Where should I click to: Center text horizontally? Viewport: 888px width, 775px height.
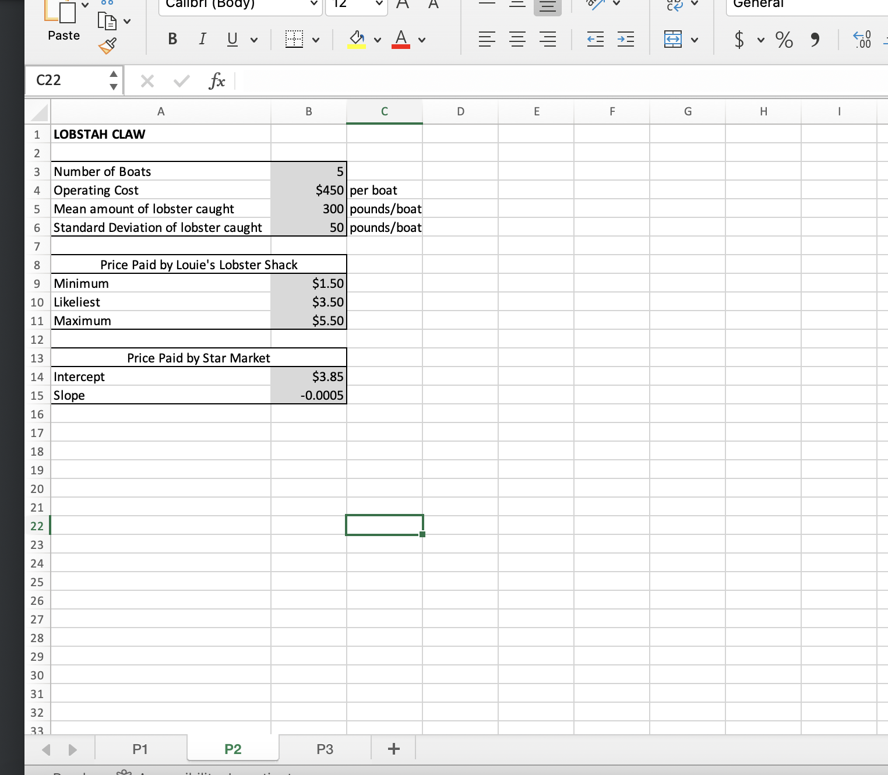point(517,40)
